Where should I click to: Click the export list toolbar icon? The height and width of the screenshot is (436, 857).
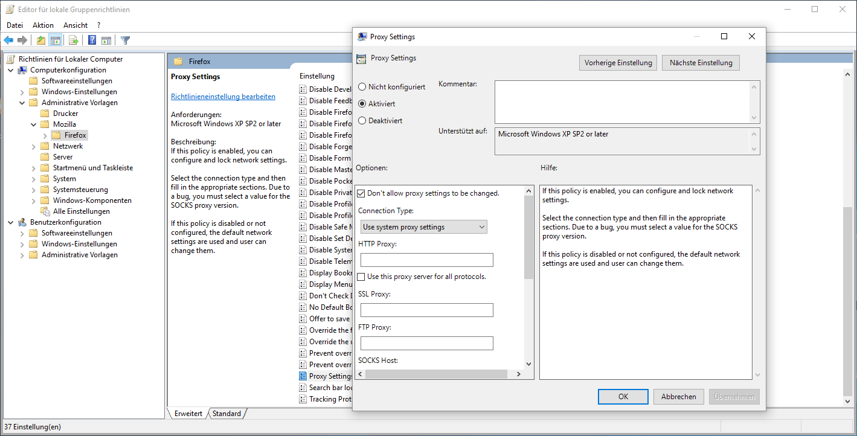pyautogui.click(x=74, y=40)
